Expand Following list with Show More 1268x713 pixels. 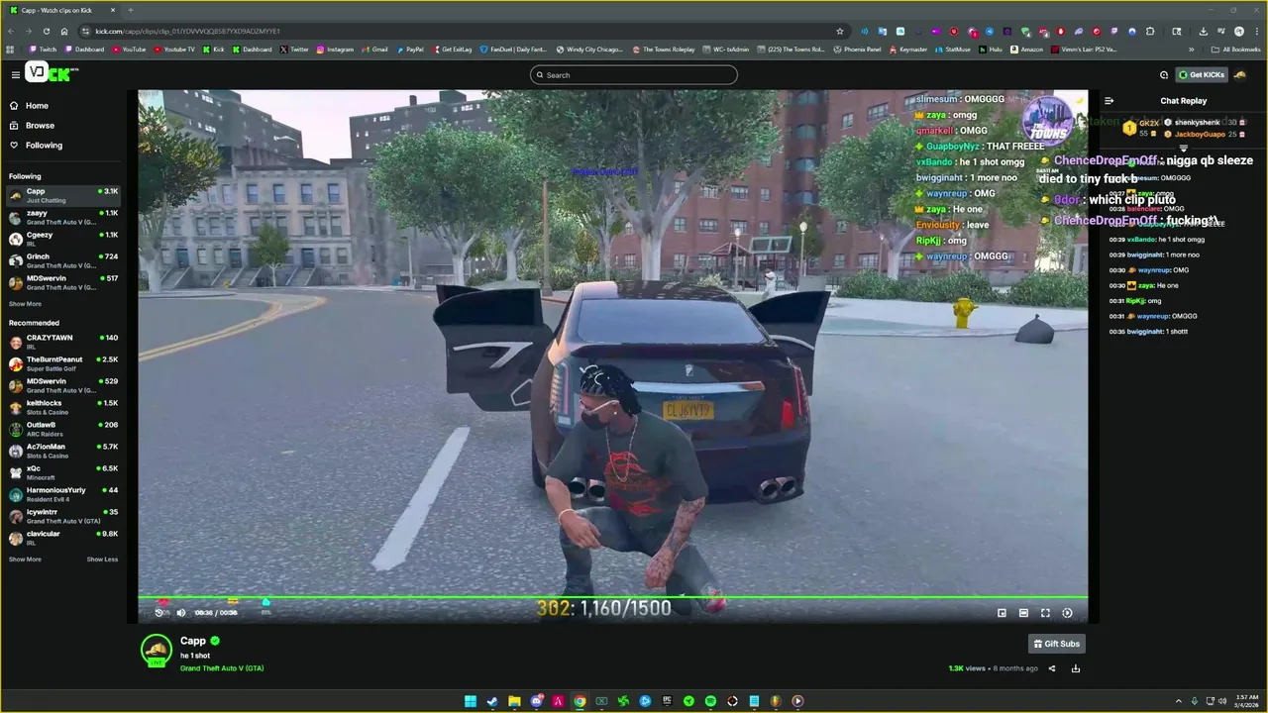pos(25,304)
